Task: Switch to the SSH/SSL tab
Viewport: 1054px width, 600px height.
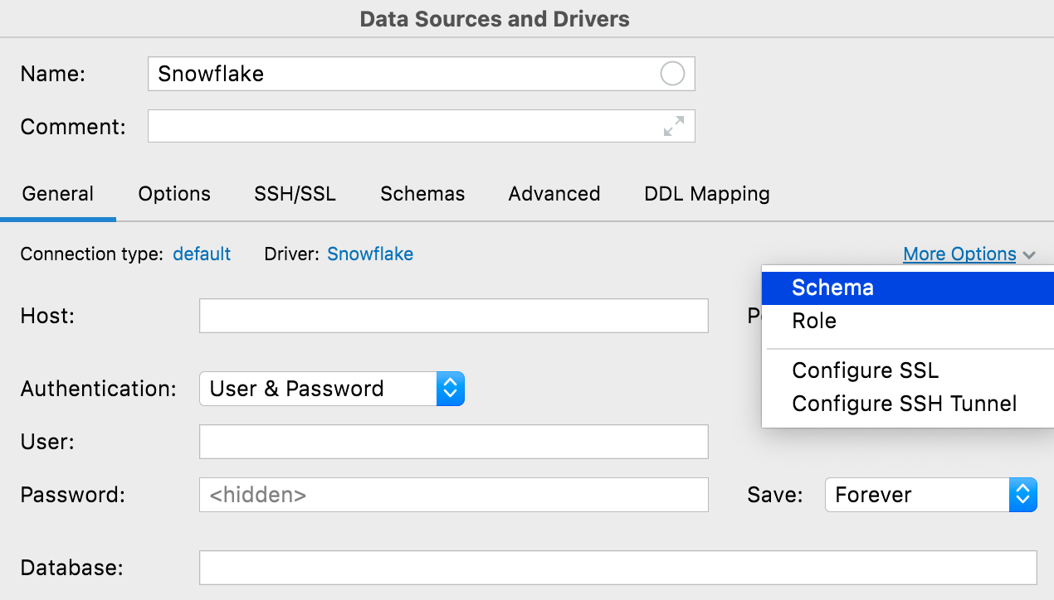Action: click(295, 194)
